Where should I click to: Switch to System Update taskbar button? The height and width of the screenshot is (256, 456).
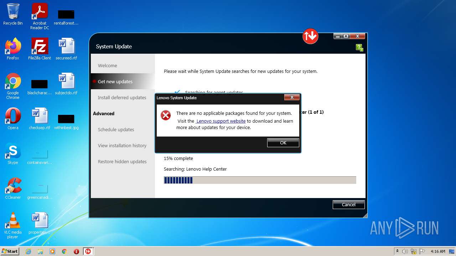tap(88, 251)
